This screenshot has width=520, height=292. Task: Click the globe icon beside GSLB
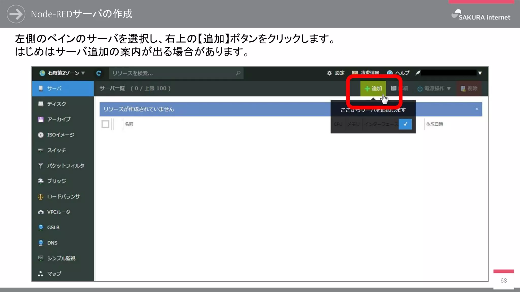(x=41, y=227)
